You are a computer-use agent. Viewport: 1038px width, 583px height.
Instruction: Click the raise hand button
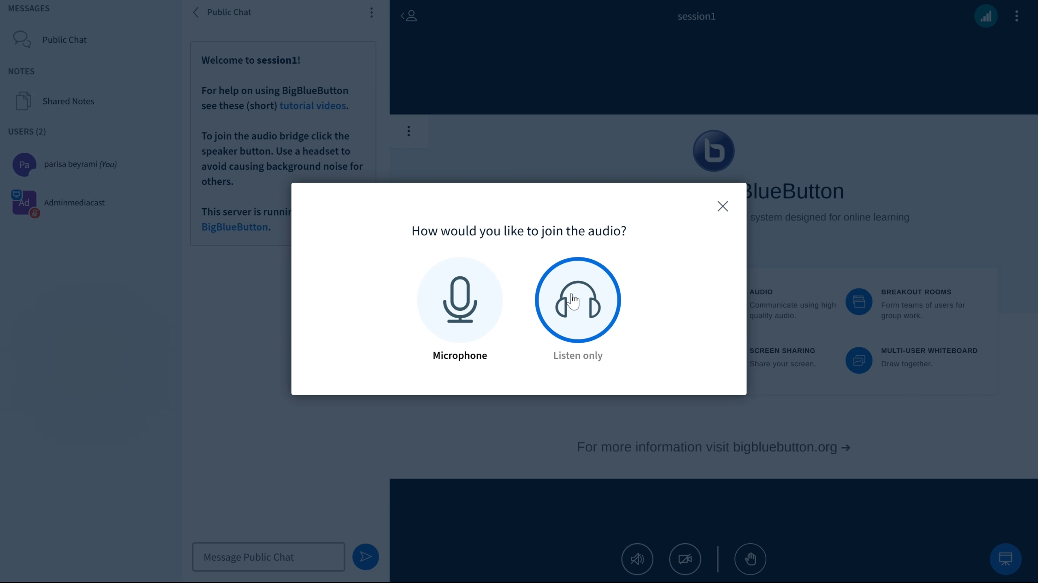coord(750,559)
